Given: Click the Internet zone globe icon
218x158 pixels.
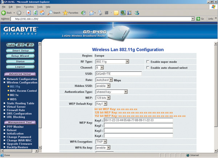Looking at the screenshot, I should (x=188, y=155).
